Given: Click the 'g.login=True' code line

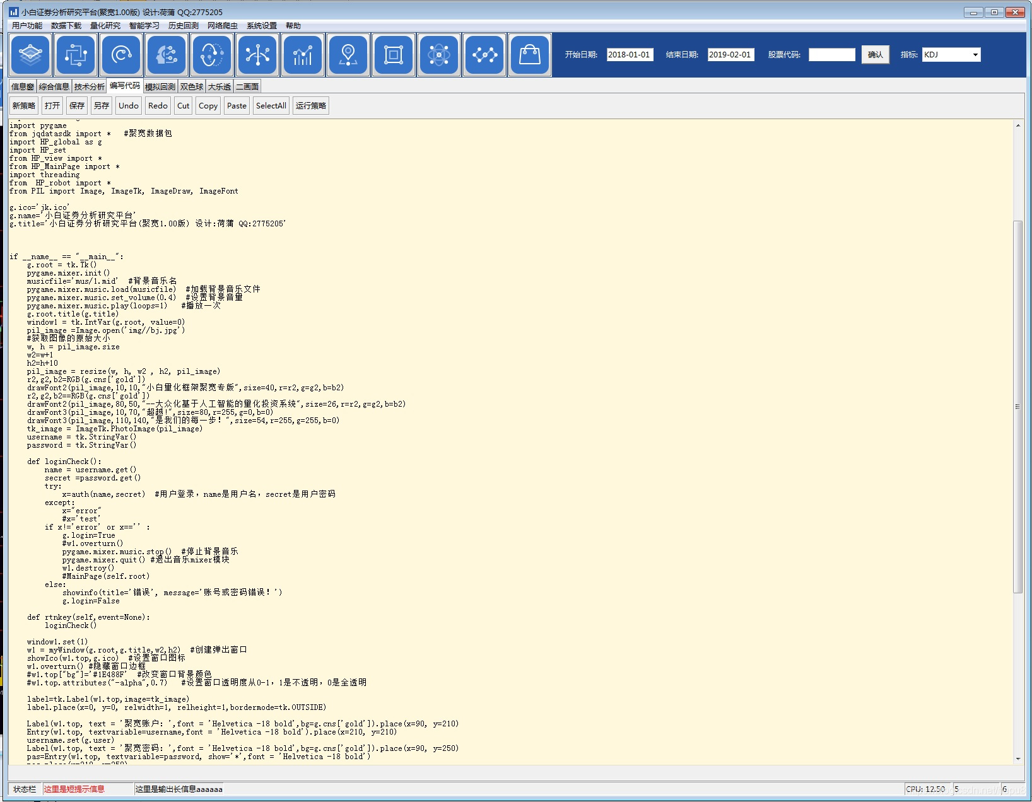Looking at the screenshot, I should pyautogui.click(x=88, y=535).
